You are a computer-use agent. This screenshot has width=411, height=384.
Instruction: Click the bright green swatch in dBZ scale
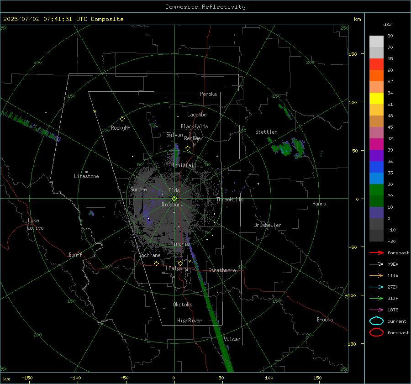tap(376, 190)
